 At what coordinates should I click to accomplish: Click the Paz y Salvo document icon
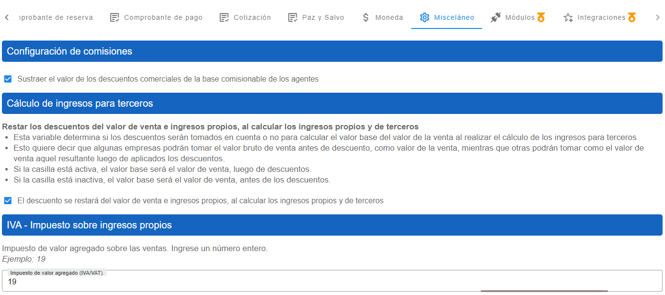coord(292,17)
